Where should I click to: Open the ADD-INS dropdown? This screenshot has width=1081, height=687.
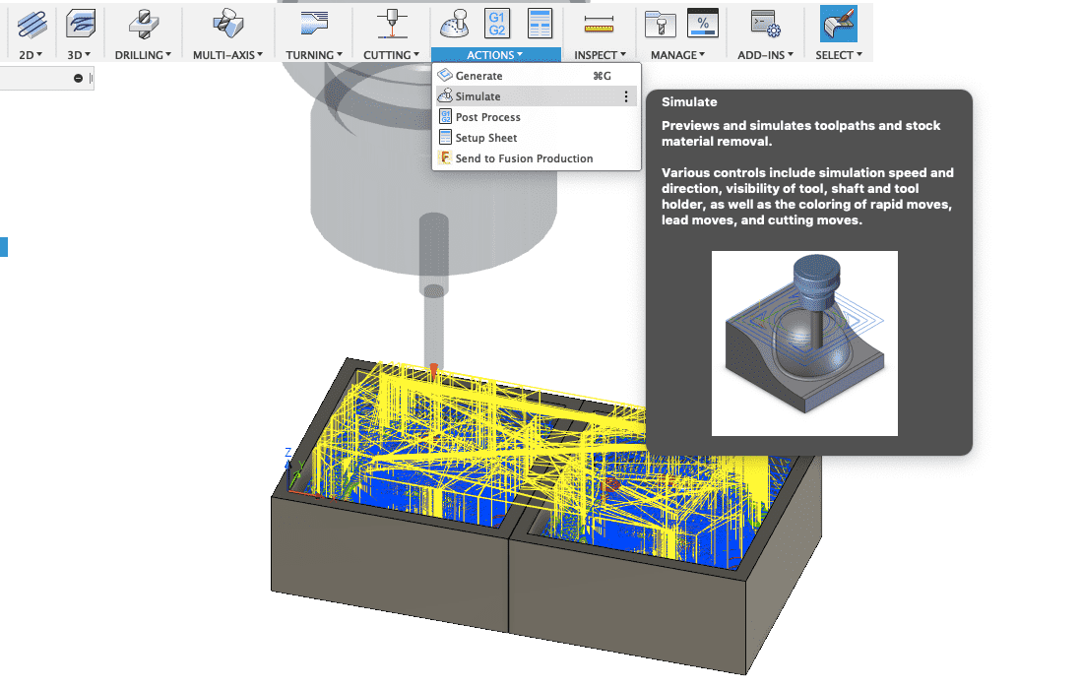point(765,55)
